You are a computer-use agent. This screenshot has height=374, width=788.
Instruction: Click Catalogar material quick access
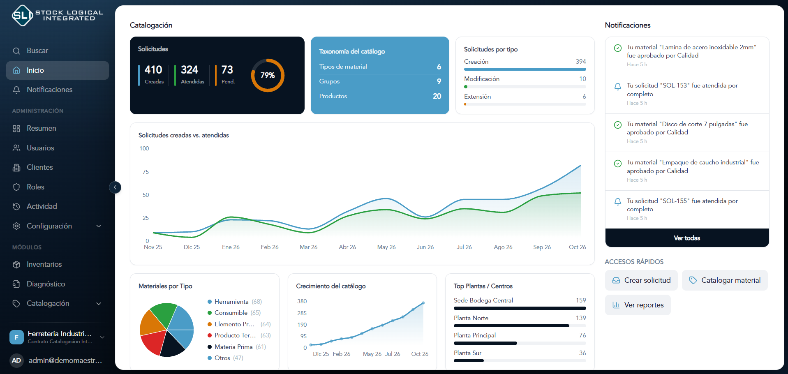(x=725, y=280)
